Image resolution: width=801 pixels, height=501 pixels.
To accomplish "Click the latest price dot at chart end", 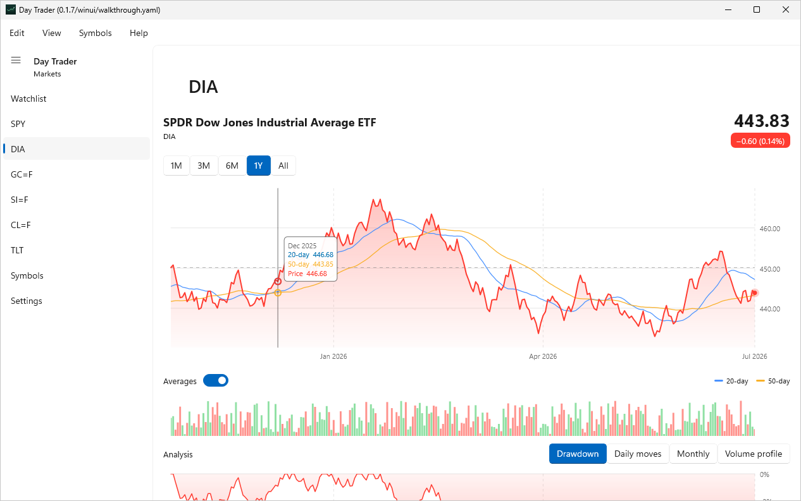I will 755,293.
